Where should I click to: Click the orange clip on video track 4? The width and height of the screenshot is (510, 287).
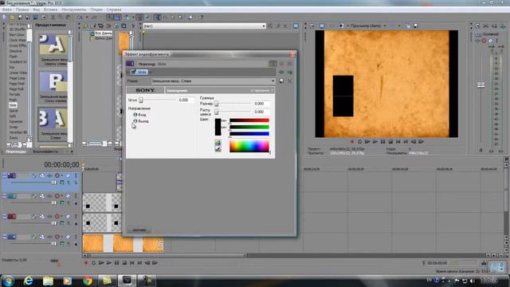(x=123, y=244)
